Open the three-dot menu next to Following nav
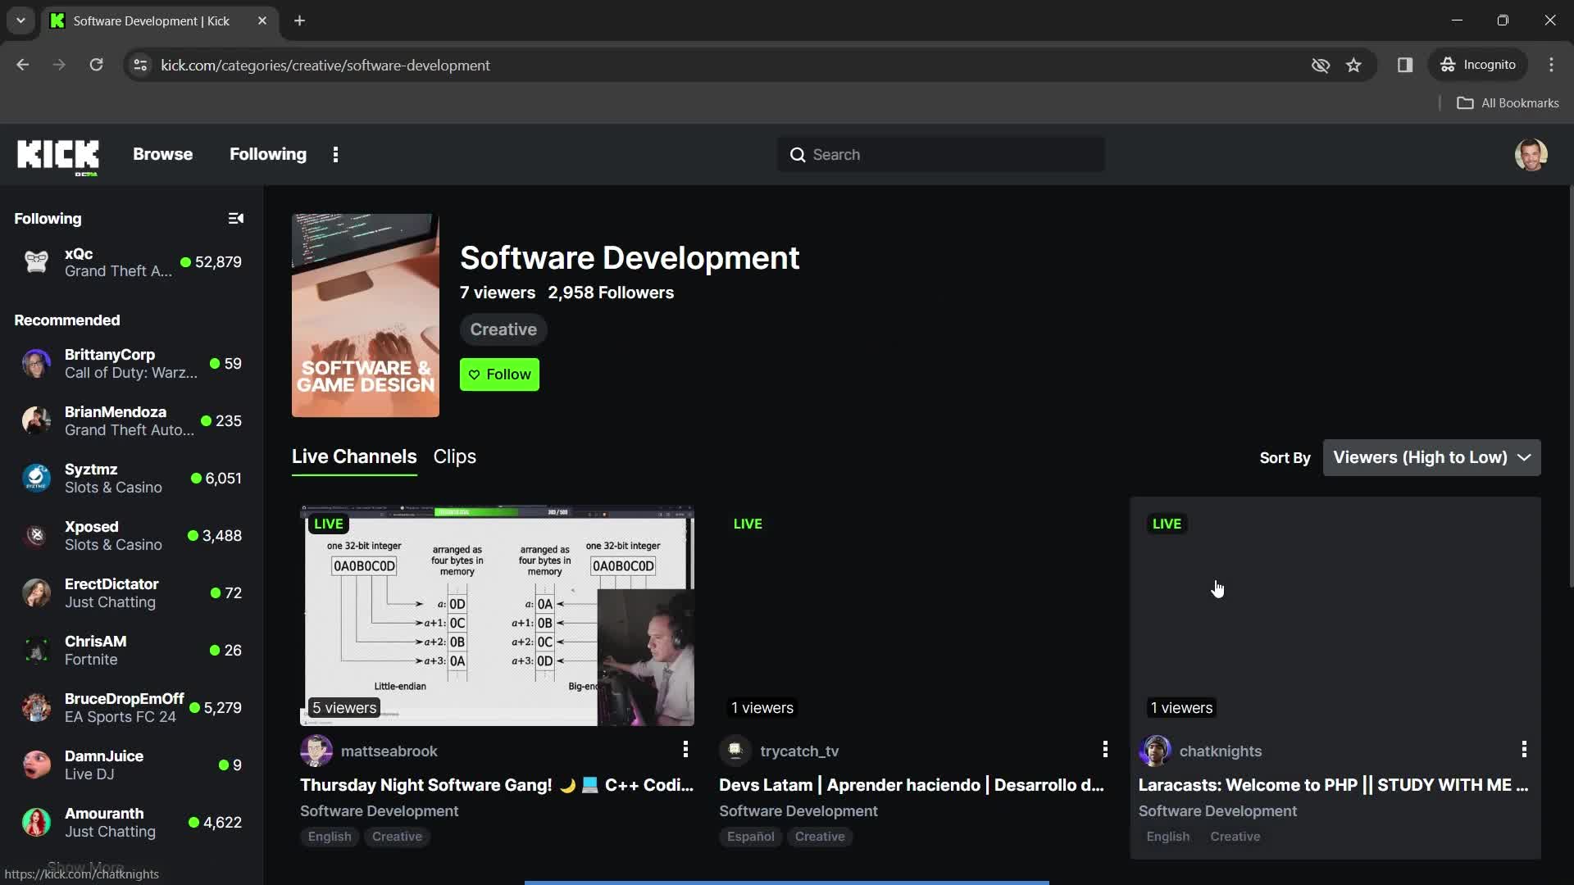The image size is (1574, 885). click(335, 155)
